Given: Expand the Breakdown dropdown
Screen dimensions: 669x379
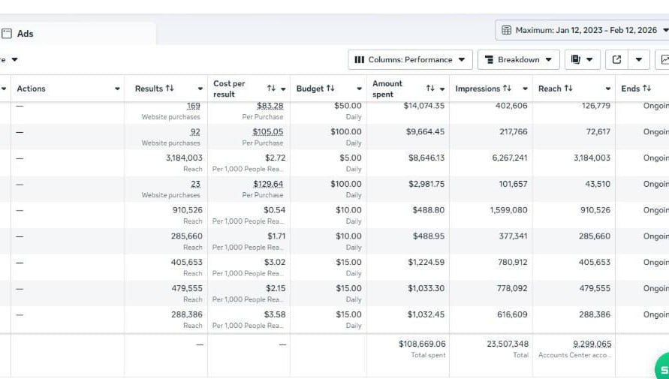Looking at the screenshot, I should pyautogui.click(x=517, y=60).
